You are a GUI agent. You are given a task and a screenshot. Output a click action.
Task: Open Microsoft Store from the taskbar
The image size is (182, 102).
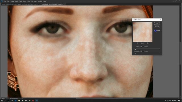[x=22, y=101]
